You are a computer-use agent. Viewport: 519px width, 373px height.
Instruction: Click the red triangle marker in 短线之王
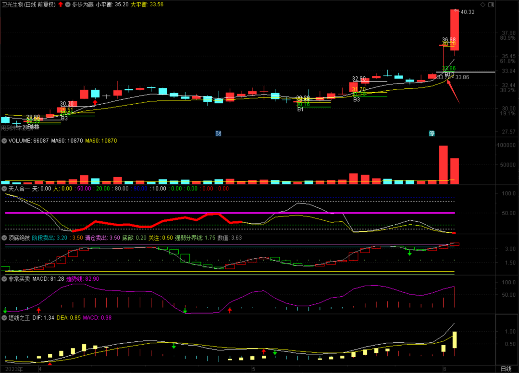click(x=50, y=364)
